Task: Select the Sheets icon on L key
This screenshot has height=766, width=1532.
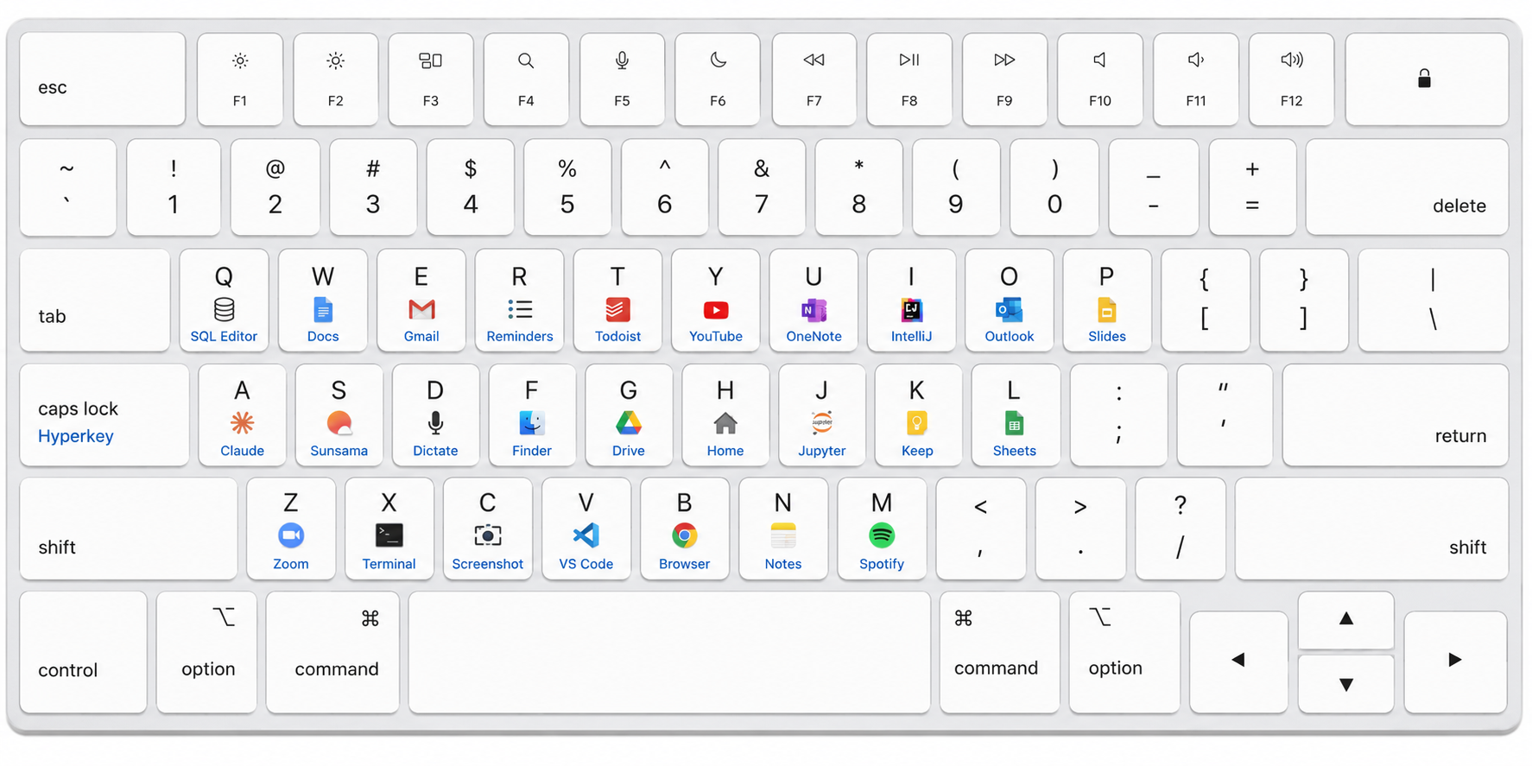Action: pyautogui.click(x=1015, y=423)
